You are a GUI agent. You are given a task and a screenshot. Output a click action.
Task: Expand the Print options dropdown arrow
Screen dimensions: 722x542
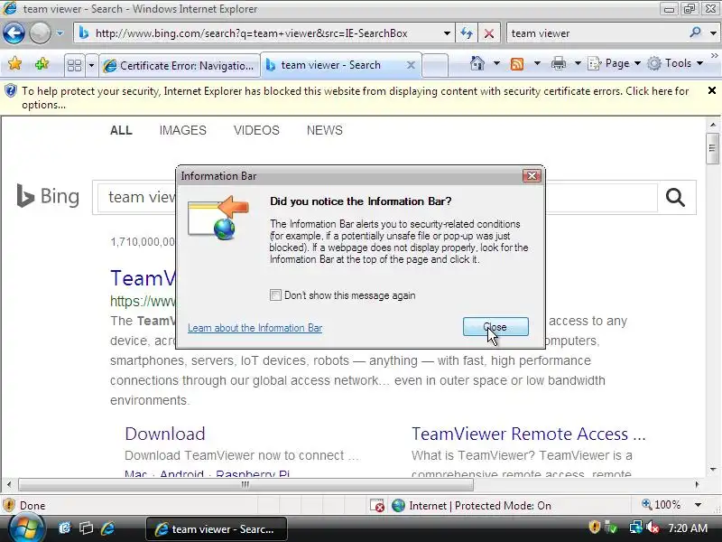pyautogui.click(x=578, y=63)
